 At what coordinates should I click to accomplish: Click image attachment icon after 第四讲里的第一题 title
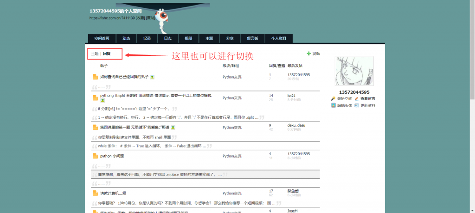coord(173,128)
